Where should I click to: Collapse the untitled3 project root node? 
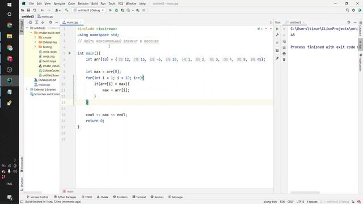pos(27,28)
